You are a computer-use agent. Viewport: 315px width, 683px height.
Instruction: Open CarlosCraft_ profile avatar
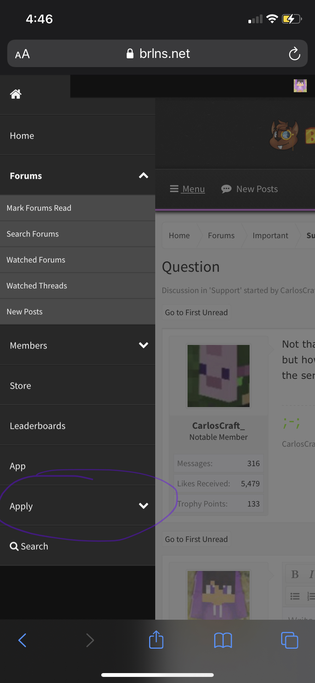pyautogui.click(x=219, y=376)
